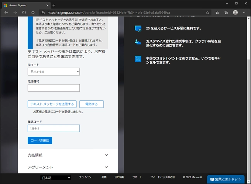
Task: Open the フィードバックの送信 link
Action: pyautogui.click(x=162, y=177)
